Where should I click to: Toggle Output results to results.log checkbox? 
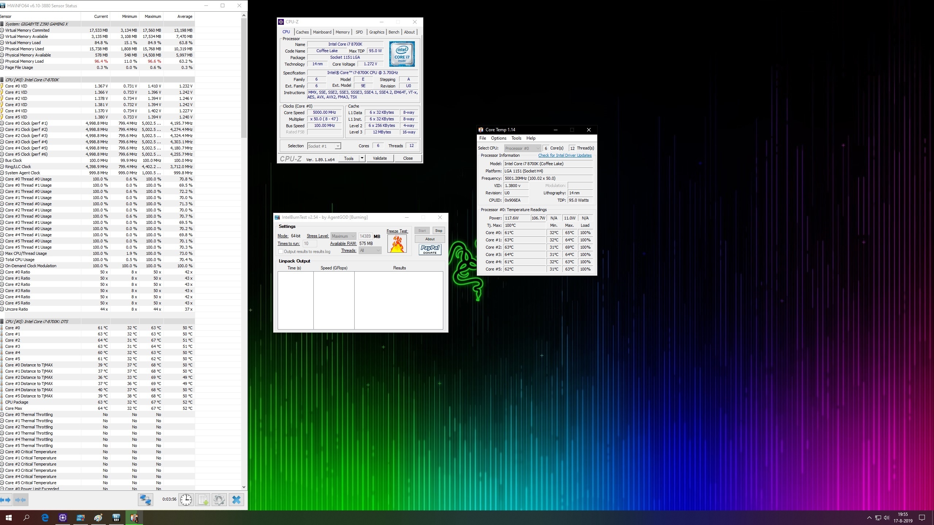click(281, 252)
